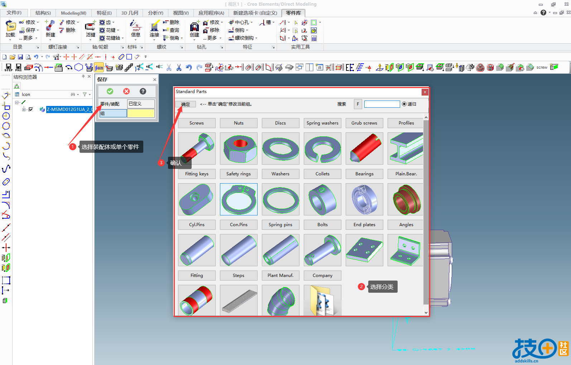Click the filter funnel icon in browser
Screen dimensions: 571x365
pos(85,94)
